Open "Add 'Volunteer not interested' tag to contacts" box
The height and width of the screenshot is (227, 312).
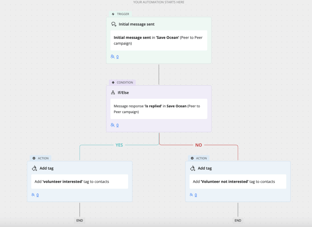(238, 182)
